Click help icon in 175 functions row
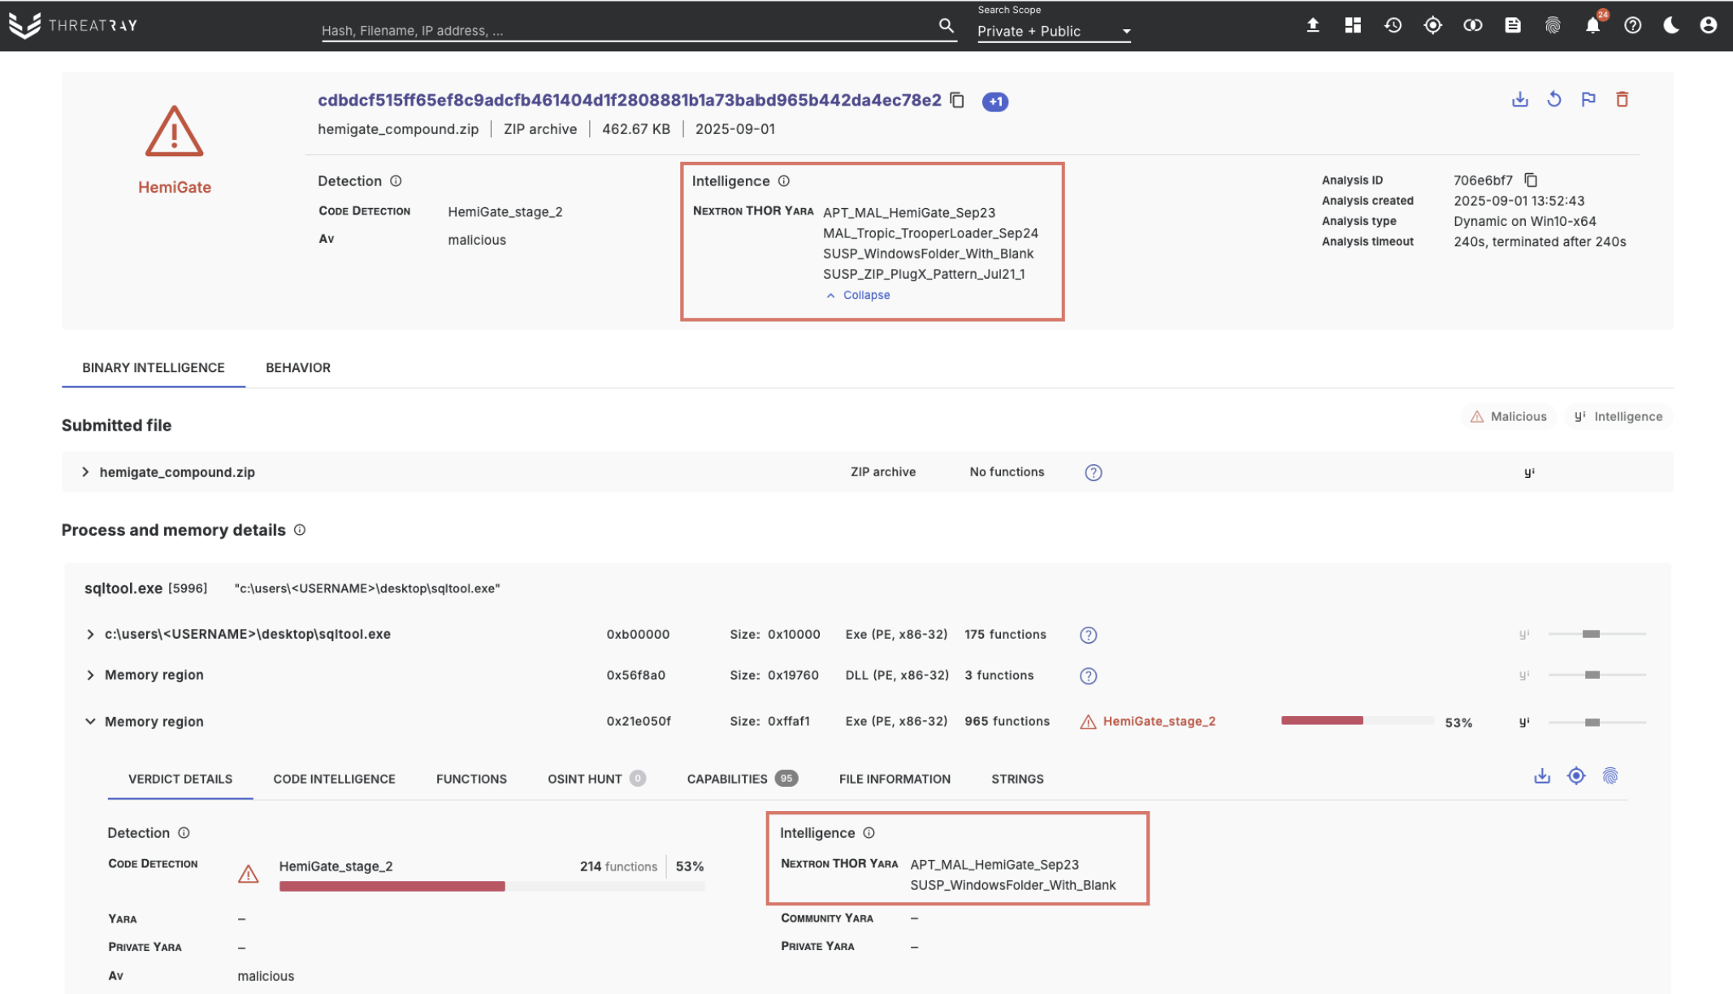Image resolution: width=1733 pixels, height=994 pixels. point(1089,635)
